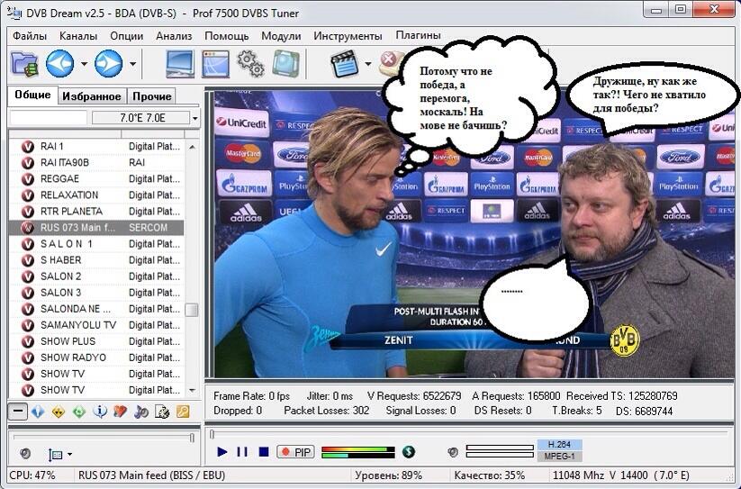The width and height of the screenshot is (741, 489).
Task: Open the Анализ menu
Action: (x=174, y=36)
